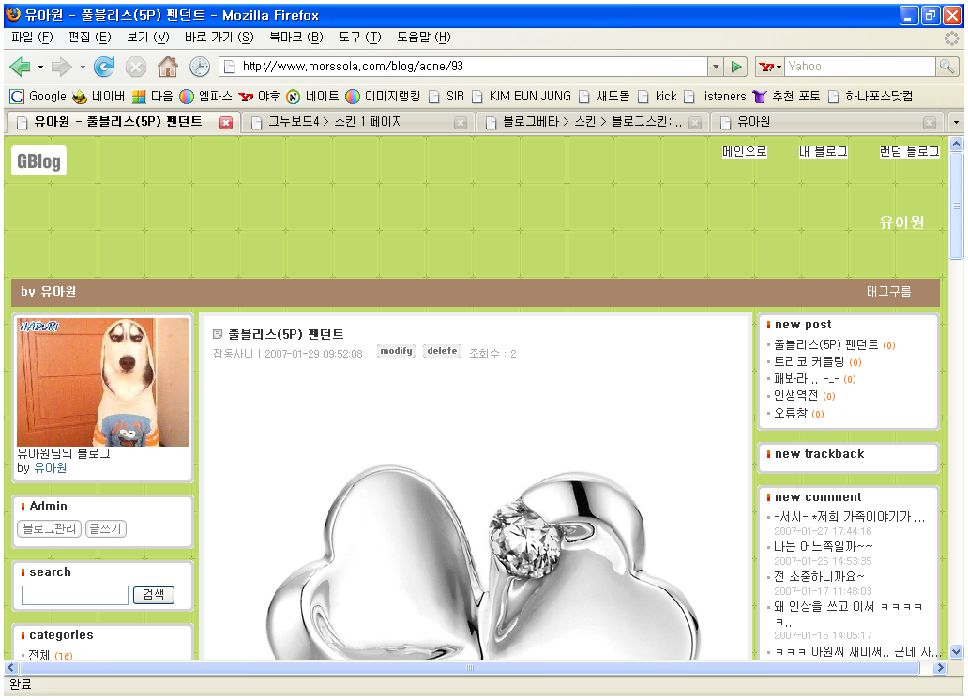The height and width of the screenshot is (700, 968).
Task: Click the 글쓰기 button
Action: [x=106, y=529]
